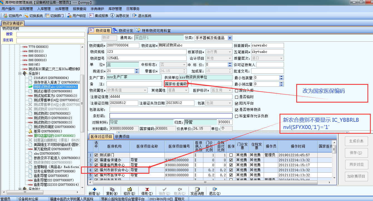Toggle 选中 checkbox for 福建省保健办 row
The image size is (373, 201).
tap(96, 160)
